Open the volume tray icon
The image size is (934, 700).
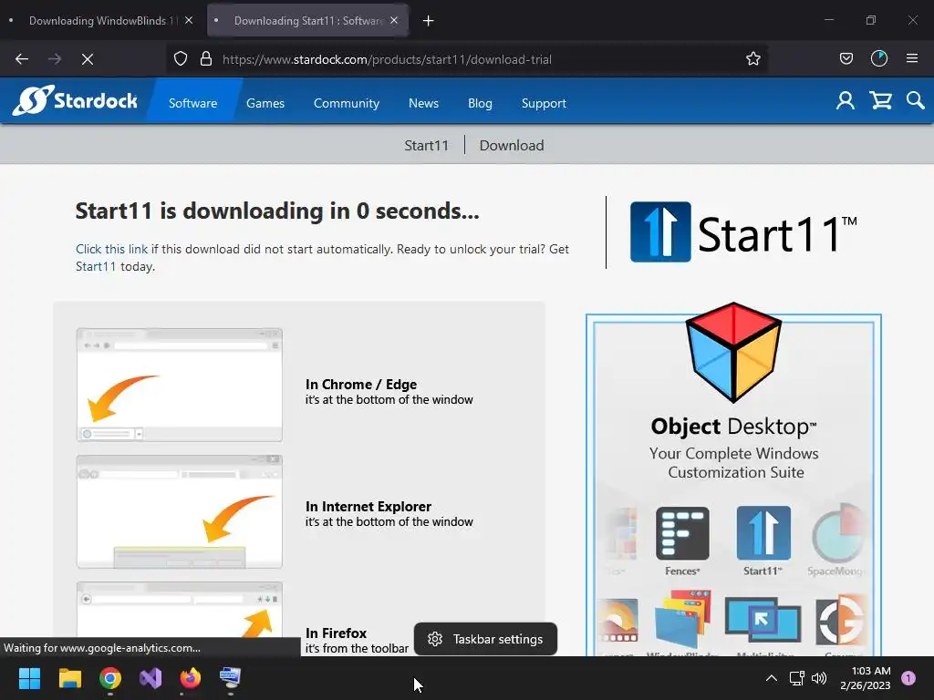click(820, 678)
